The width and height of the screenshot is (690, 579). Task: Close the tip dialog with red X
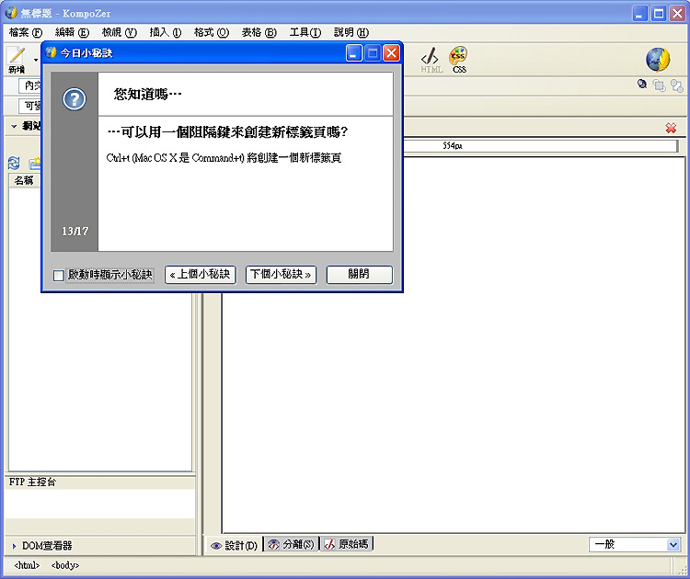pyautogui.click(x=391, y=53)
